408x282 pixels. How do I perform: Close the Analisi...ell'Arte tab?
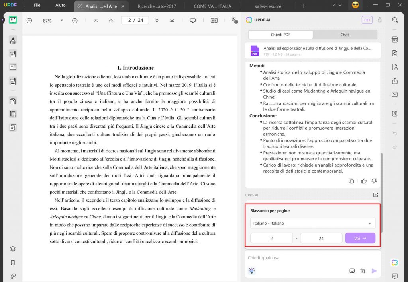123,6
